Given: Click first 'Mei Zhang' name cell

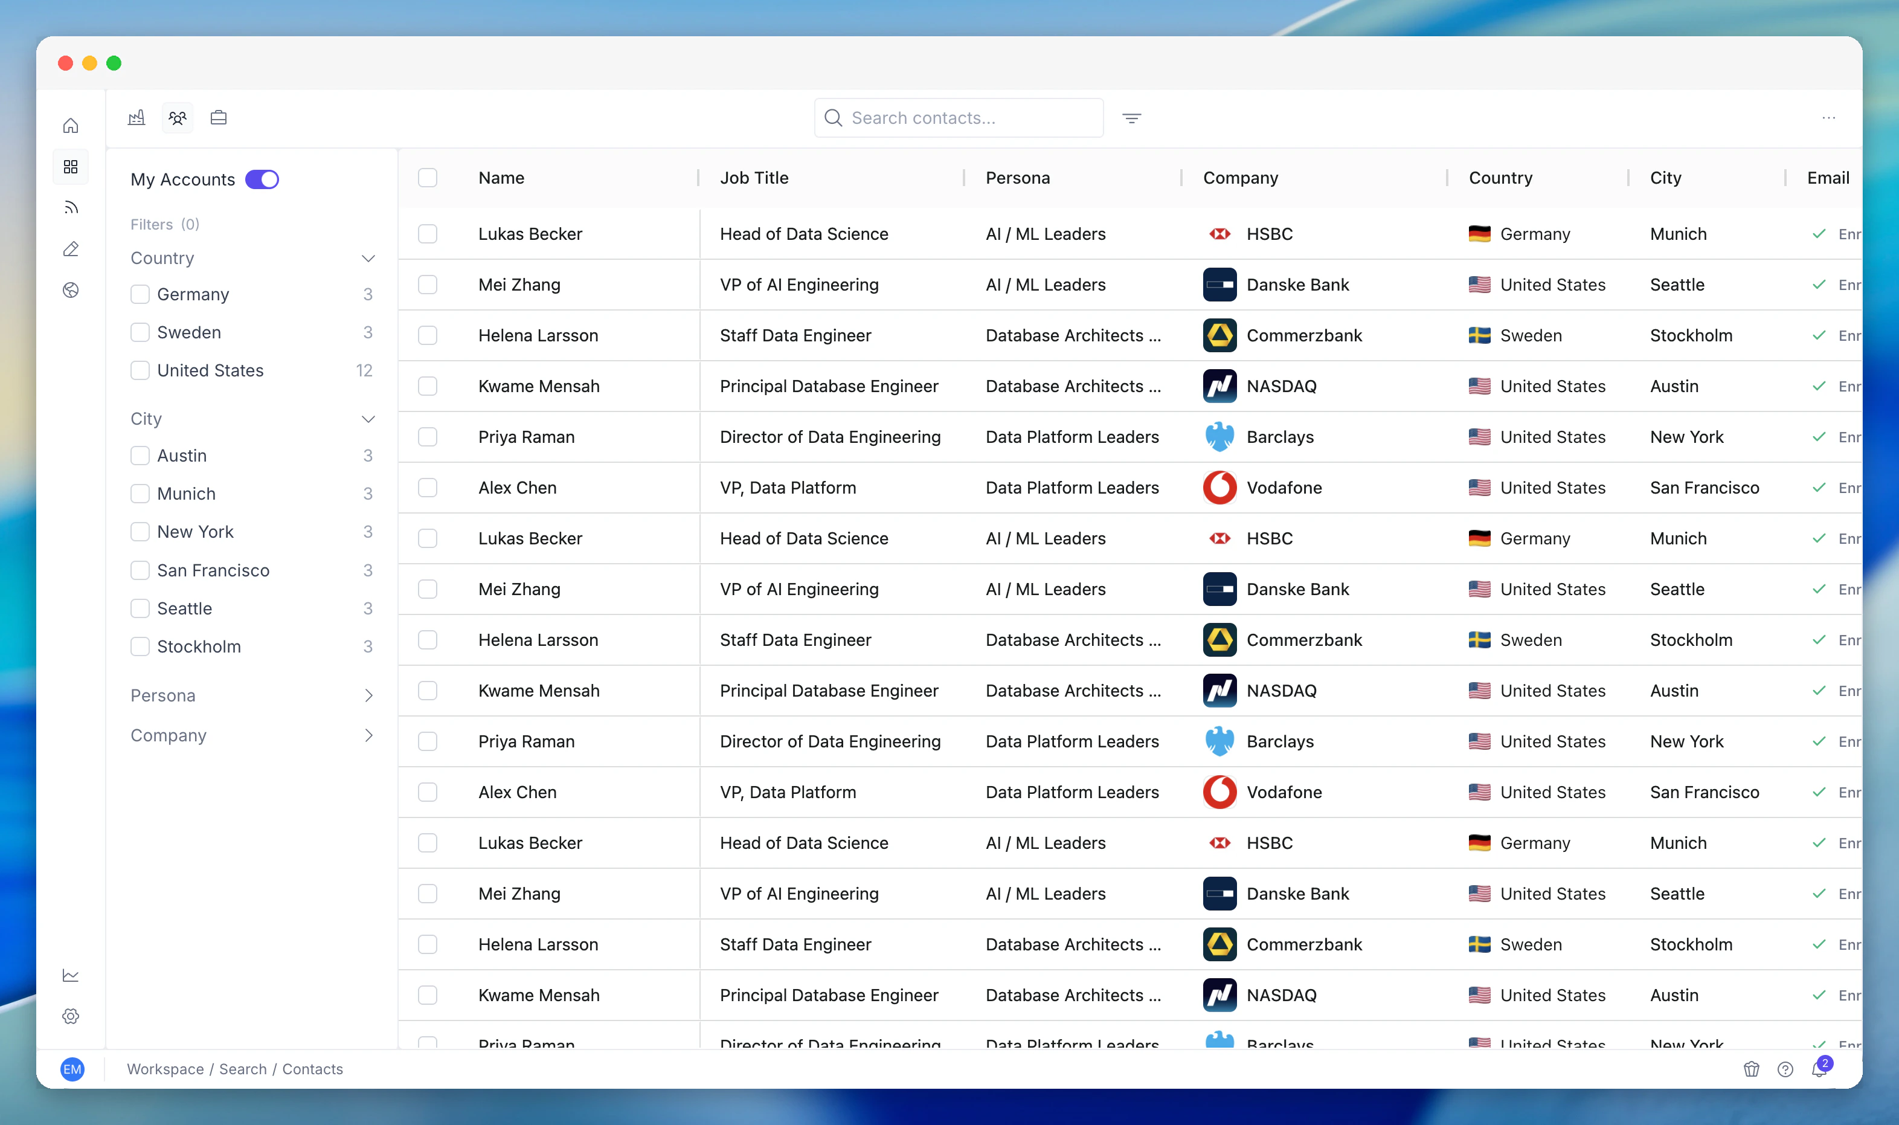Looking at the screenshot, I should [519, 285].
